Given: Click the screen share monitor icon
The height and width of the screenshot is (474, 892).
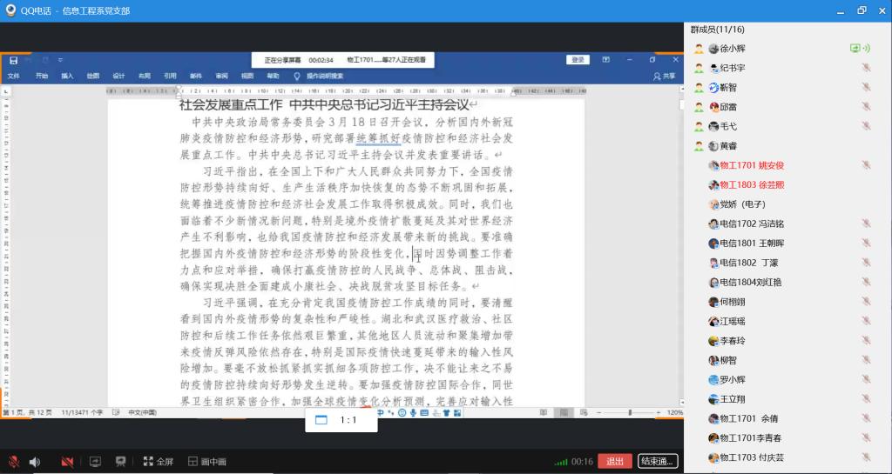Looking at the screenshot, I should 96,462.
